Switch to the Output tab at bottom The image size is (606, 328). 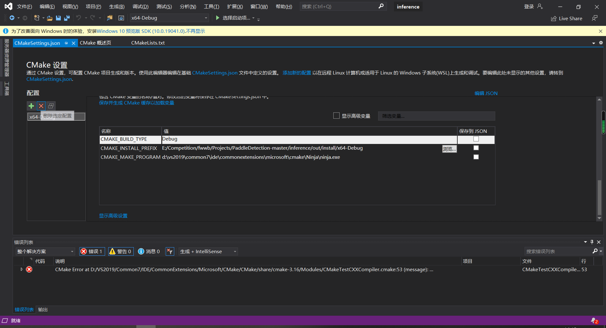pos(43,309)
